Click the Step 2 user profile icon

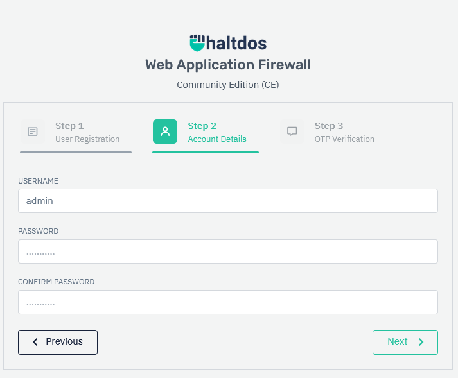tap(165, 132)
